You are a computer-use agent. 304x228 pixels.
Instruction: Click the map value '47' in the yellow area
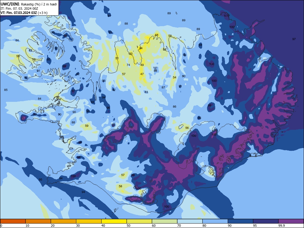pos(142,74)
